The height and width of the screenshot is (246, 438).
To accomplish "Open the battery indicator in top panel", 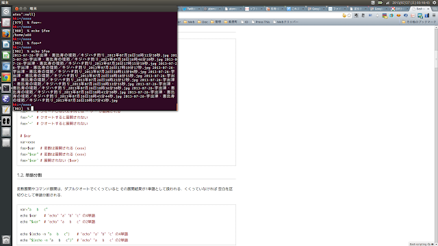I will click(381, 3).
